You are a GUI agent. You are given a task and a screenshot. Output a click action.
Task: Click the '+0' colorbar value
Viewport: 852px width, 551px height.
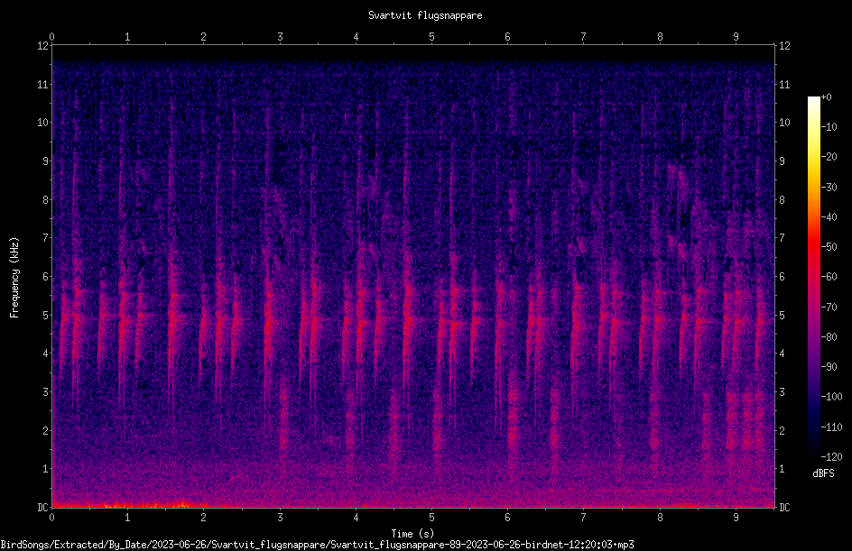pyautogui.click(x=827, y=97)
